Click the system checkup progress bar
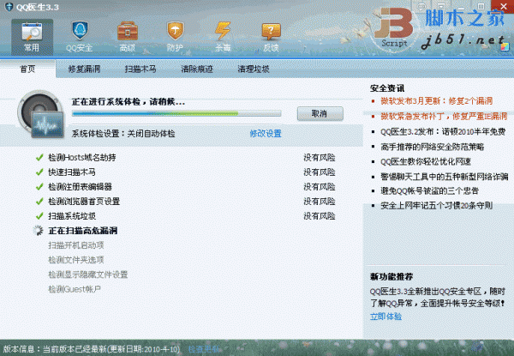The image size is (514, 356). tap(181, 113)
